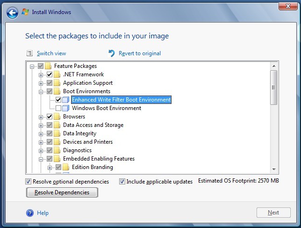Image resolution: width=301 pixels, height=228 pixels.
Task: Expand the Application Support node
Action: [41, 83]
